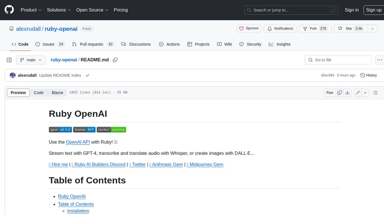Download the raw file
384x215 pixels.
(348, 93)
